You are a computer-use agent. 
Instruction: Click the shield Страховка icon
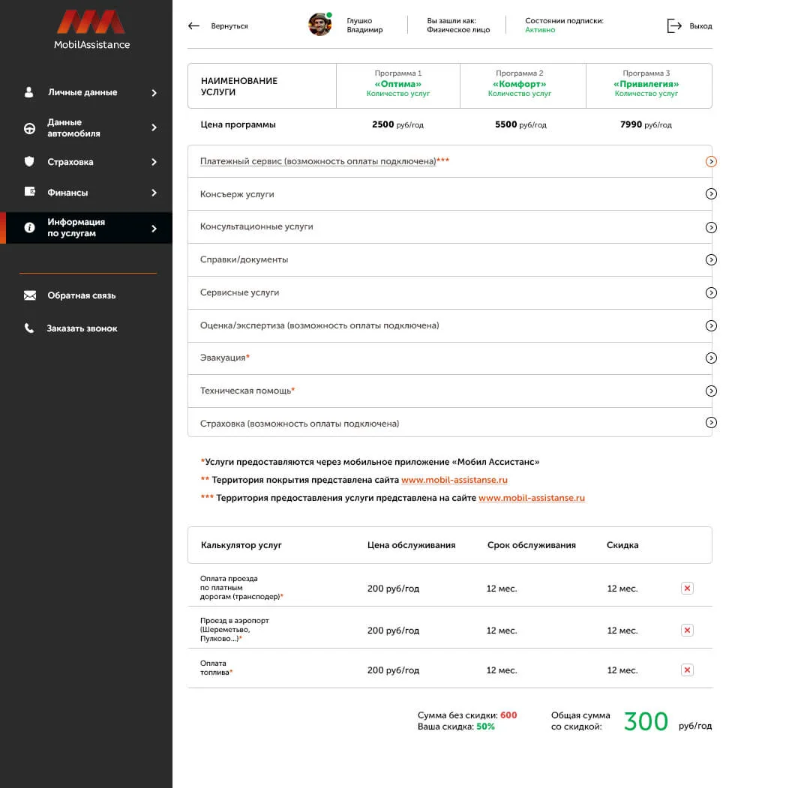(29, 162)
